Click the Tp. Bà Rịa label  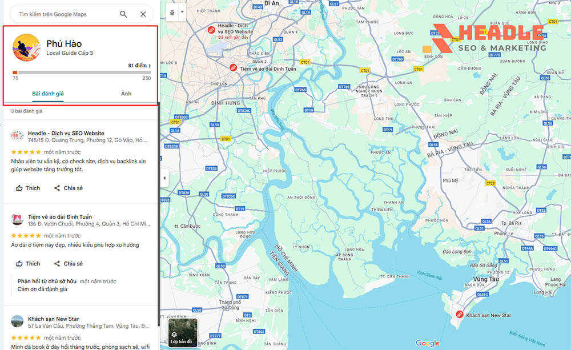click(511, 223)
